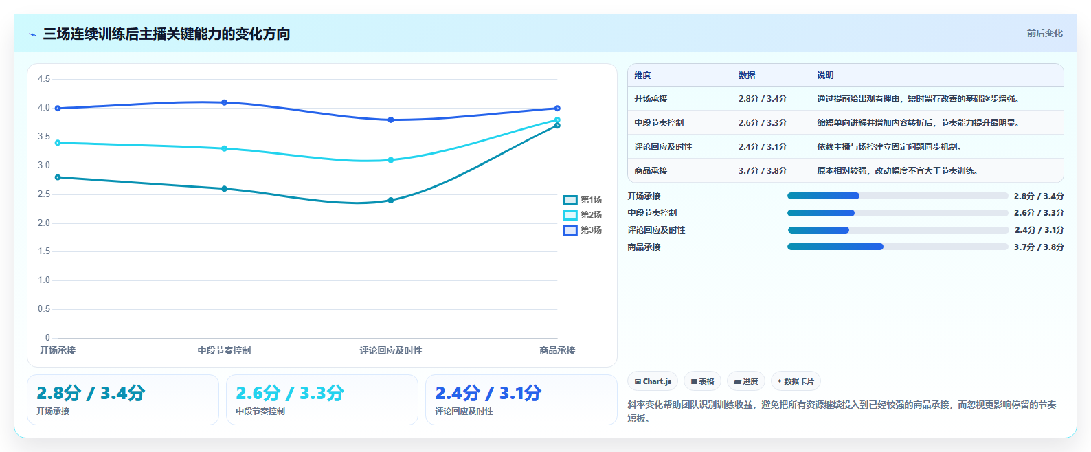Click the 第2场 legend text
Image resolution: width=1091 pixels, height=452 pixels.
pos(591,215)
